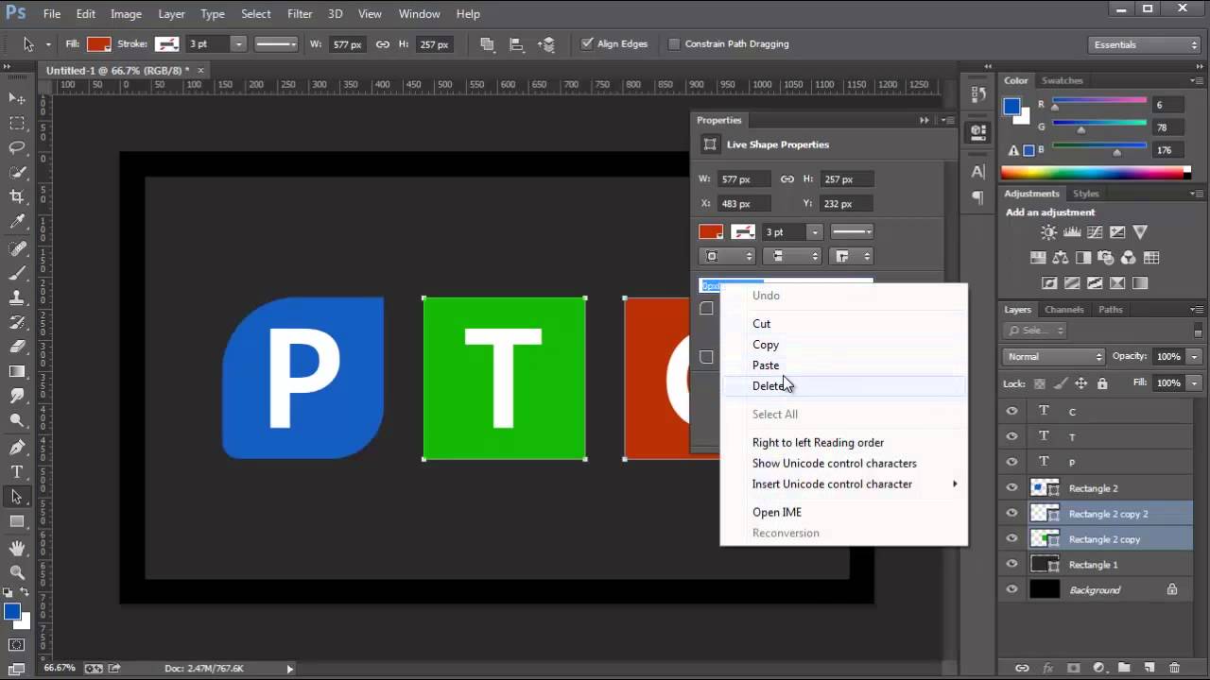The width and height of the screenshot is (1210, 680).
Task: Click the delete layer trash icon
Action: coord(1174,668)
